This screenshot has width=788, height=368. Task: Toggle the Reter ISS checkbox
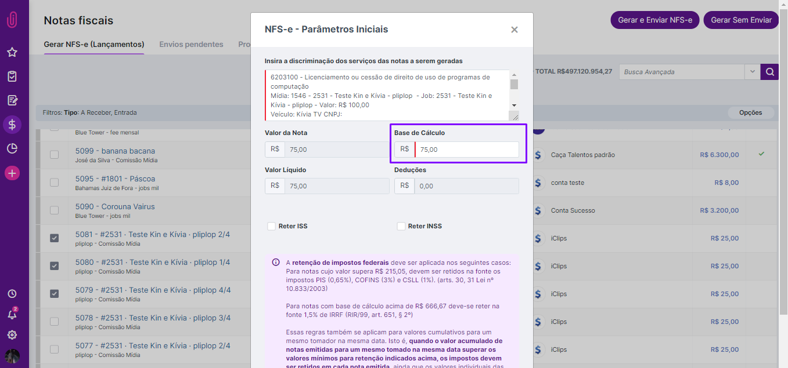(271, 226)
